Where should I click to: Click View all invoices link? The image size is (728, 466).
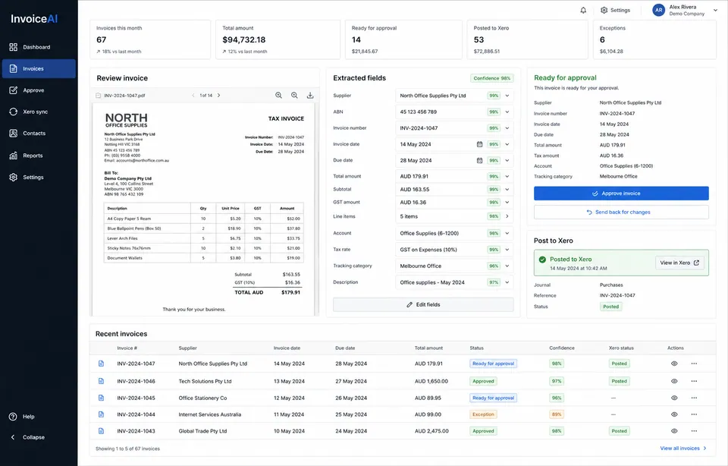tap(683, 449)
